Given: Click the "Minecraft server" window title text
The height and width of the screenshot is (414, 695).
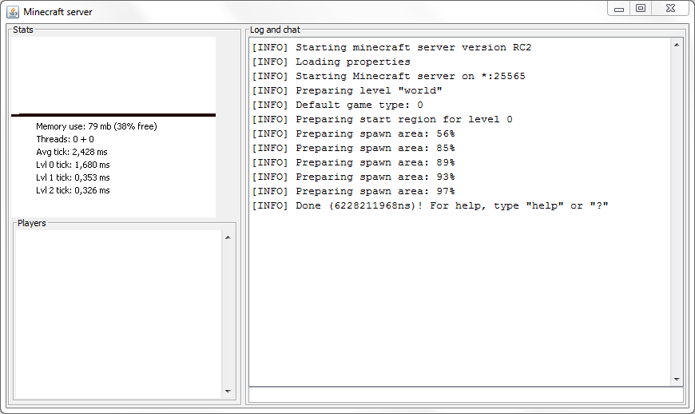Looking at the screenshot, I should pos(58,12).
